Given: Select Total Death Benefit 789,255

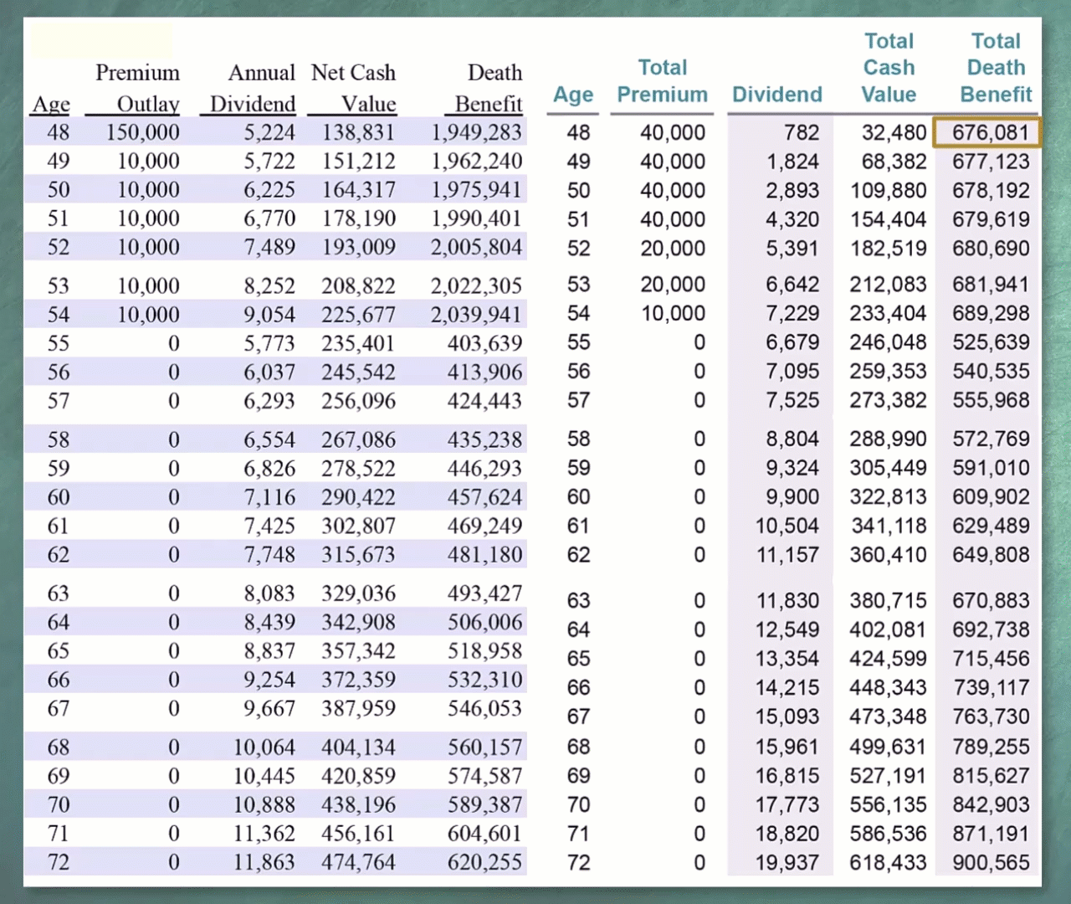Looking at the screenshot, I should point(991,747).
